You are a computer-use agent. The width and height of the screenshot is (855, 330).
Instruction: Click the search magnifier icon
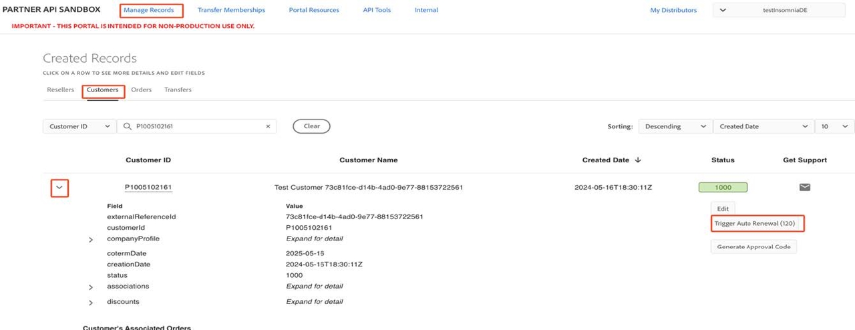click(127, 126)
